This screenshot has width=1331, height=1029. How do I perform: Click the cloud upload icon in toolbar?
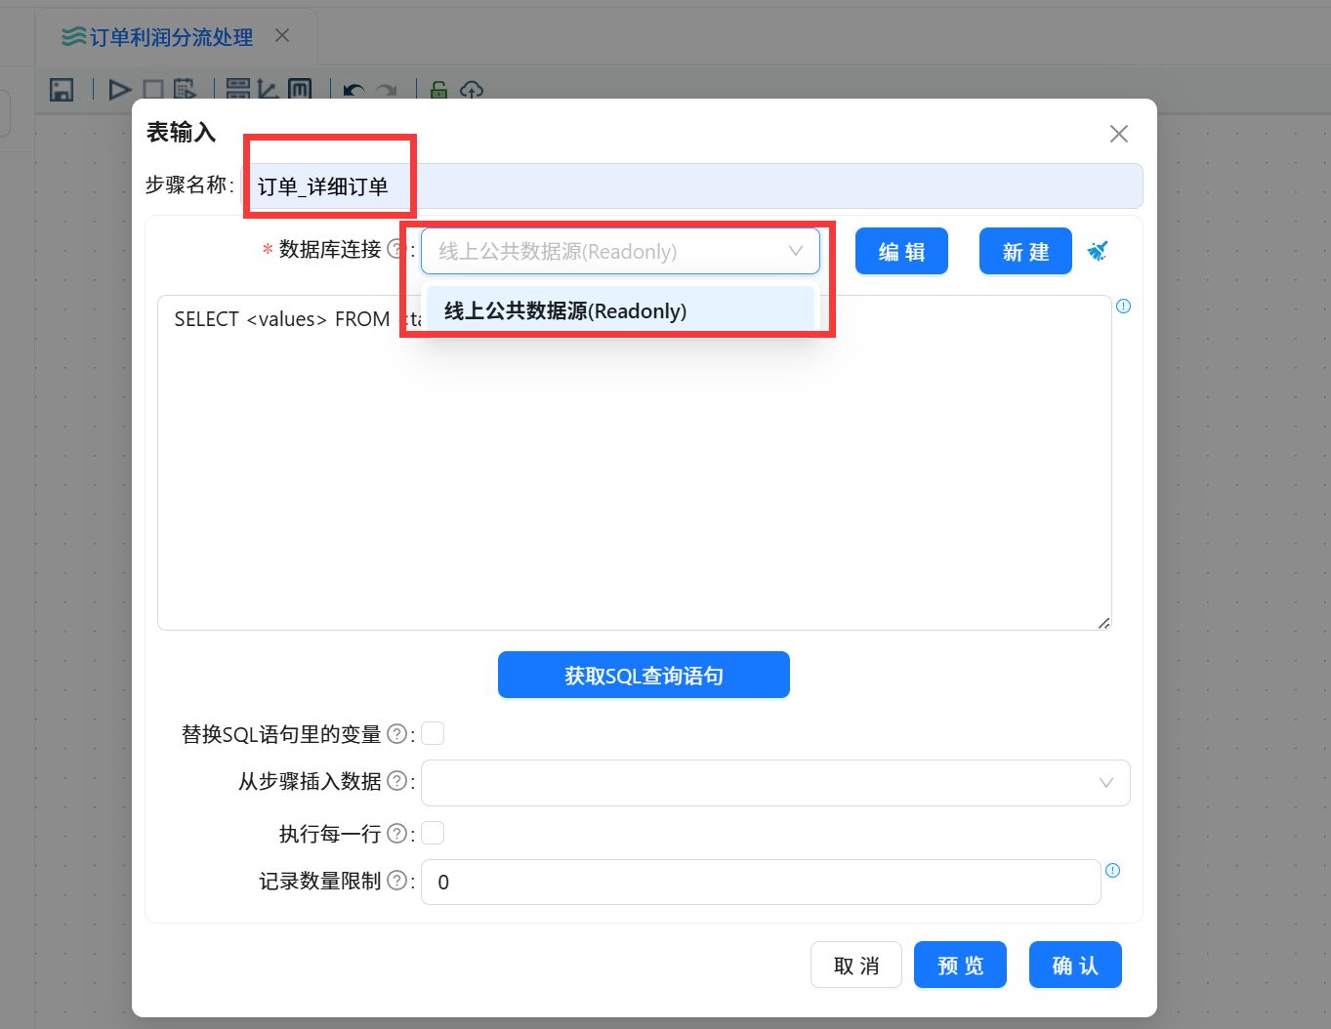[472, 90]
